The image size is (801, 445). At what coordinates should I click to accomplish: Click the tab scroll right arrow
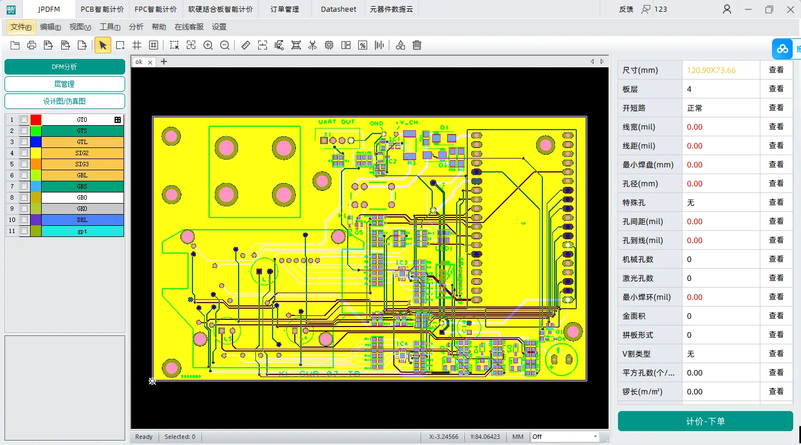601,62
